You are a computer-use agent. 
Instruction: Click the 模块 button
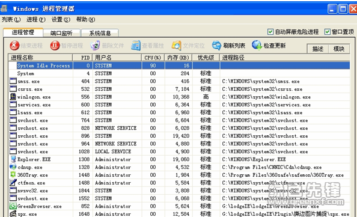(339, 49)
